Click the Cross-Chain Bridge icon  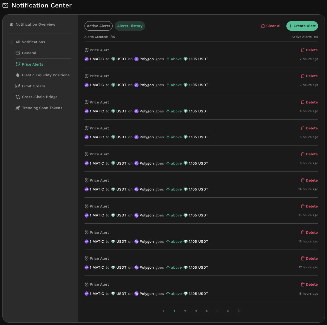(x=18, y=97)
